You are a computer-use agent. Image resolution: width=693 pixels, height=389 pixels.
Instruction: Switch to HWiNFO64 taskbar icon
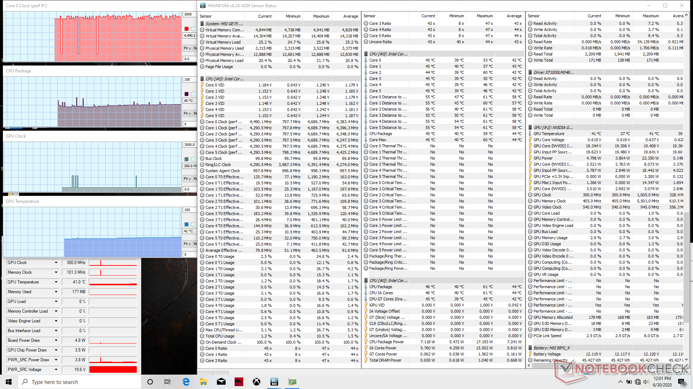pos(274,382)
